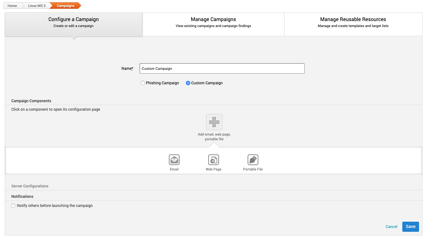This screenshot has height=239, width=425.
Task: Open the Manage Reusable Resources tab
Action: [353, 22]
